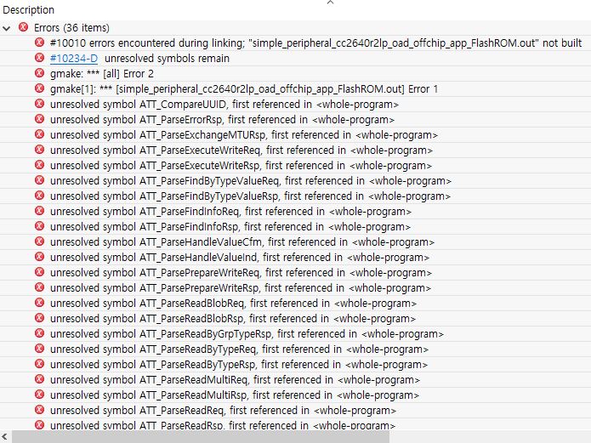The width and height of the screenshot is (591, 443).
Task: Select the gmake[1] FlashROM.out Error 1 row
Action: (x=244, y=89)
